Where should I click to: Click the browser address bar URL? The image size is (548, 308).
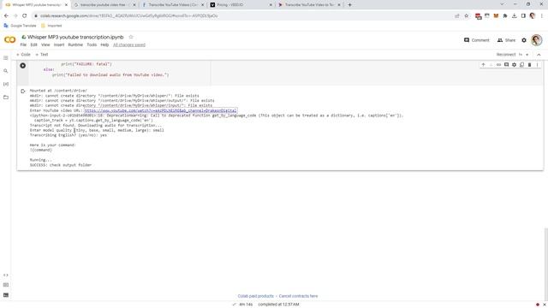128,15
